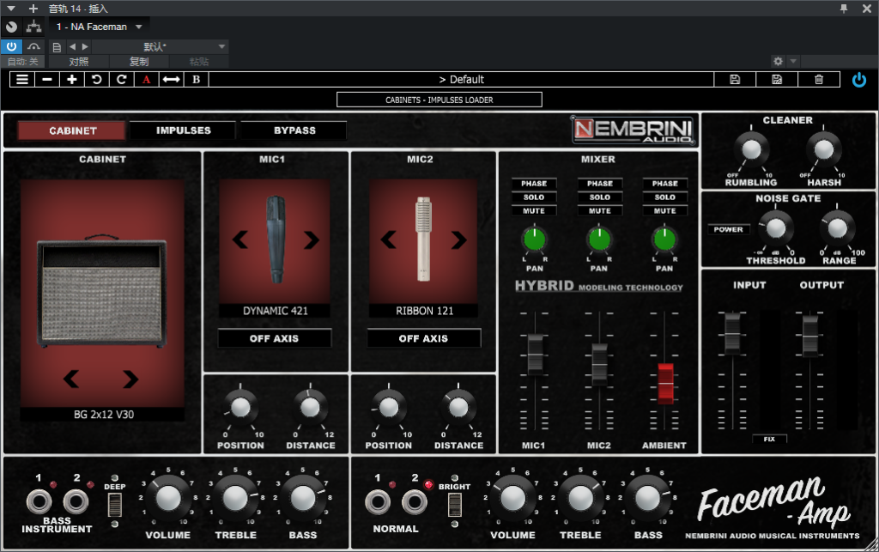
Task: Toggle PHASE for the MIC1 channel
Action: 534,183
